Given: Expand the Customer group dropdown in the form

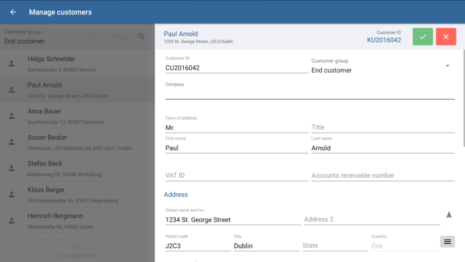Looking at the screenshot, I should (x=447, y=66).
